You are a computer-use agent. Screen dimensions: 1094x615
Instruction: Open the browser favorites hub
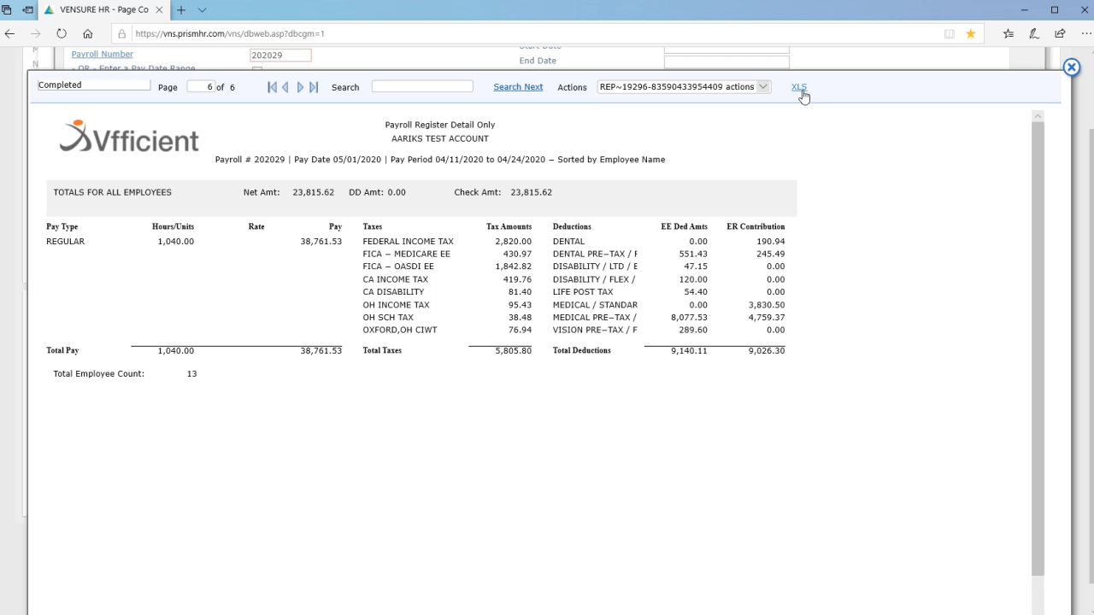click(1009, 34)
